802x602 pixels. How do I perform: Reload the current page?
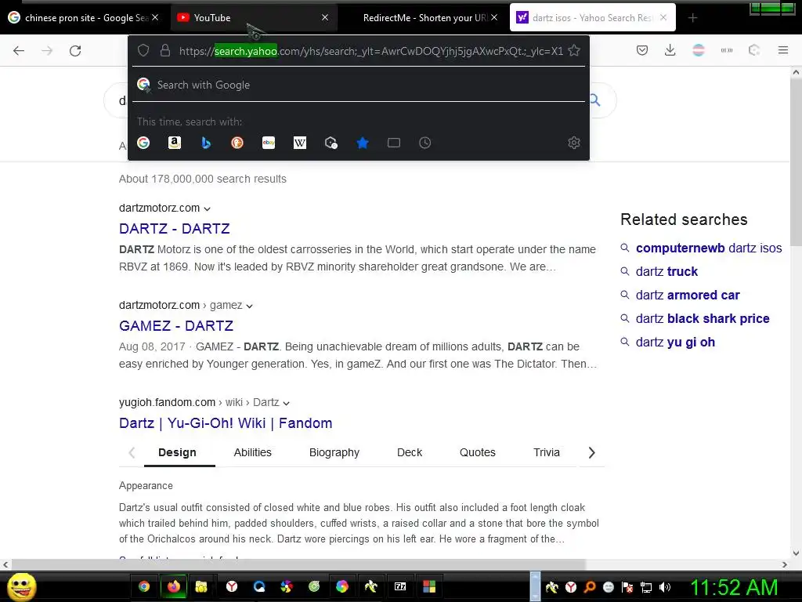click(x=75, y=50)
